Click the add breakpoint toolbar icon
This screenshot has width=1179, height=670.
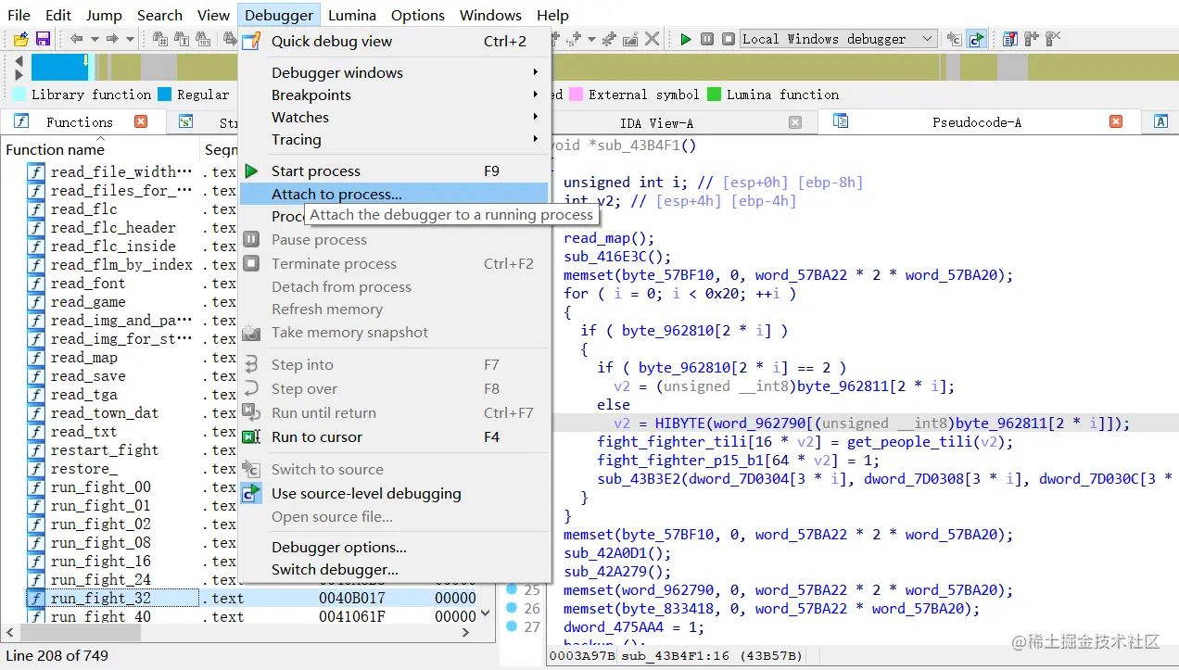point(1031,39)
